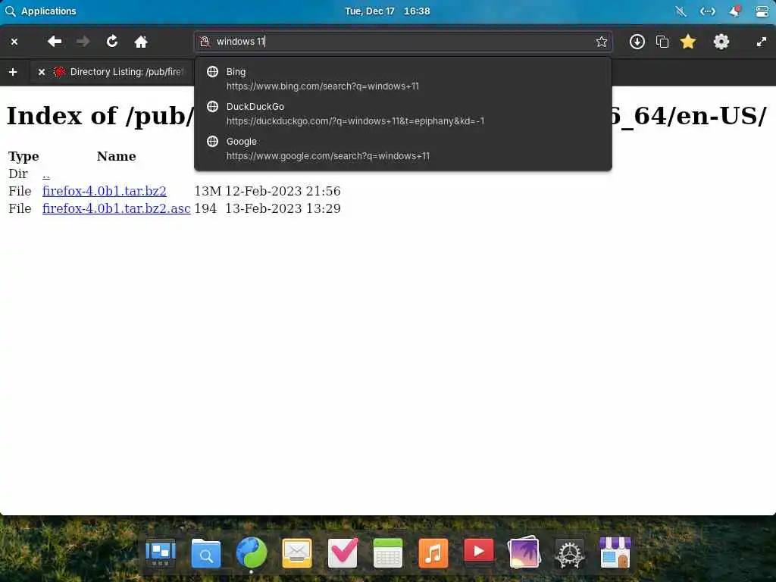
Task: Open the Photos app in the dock
Action: (x=524, y=552)
